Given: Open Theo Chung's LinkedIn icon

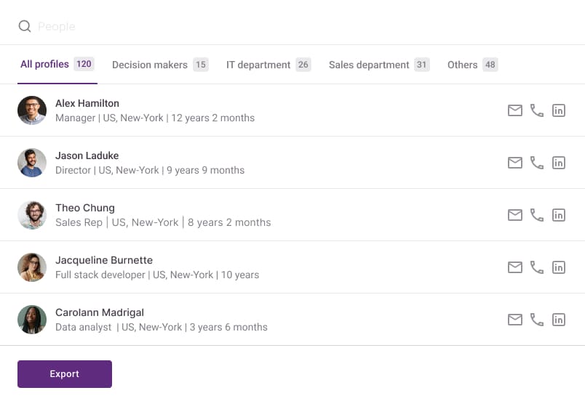Looking at the screenshot, I should pyautogui.click(x=559, y=215).
